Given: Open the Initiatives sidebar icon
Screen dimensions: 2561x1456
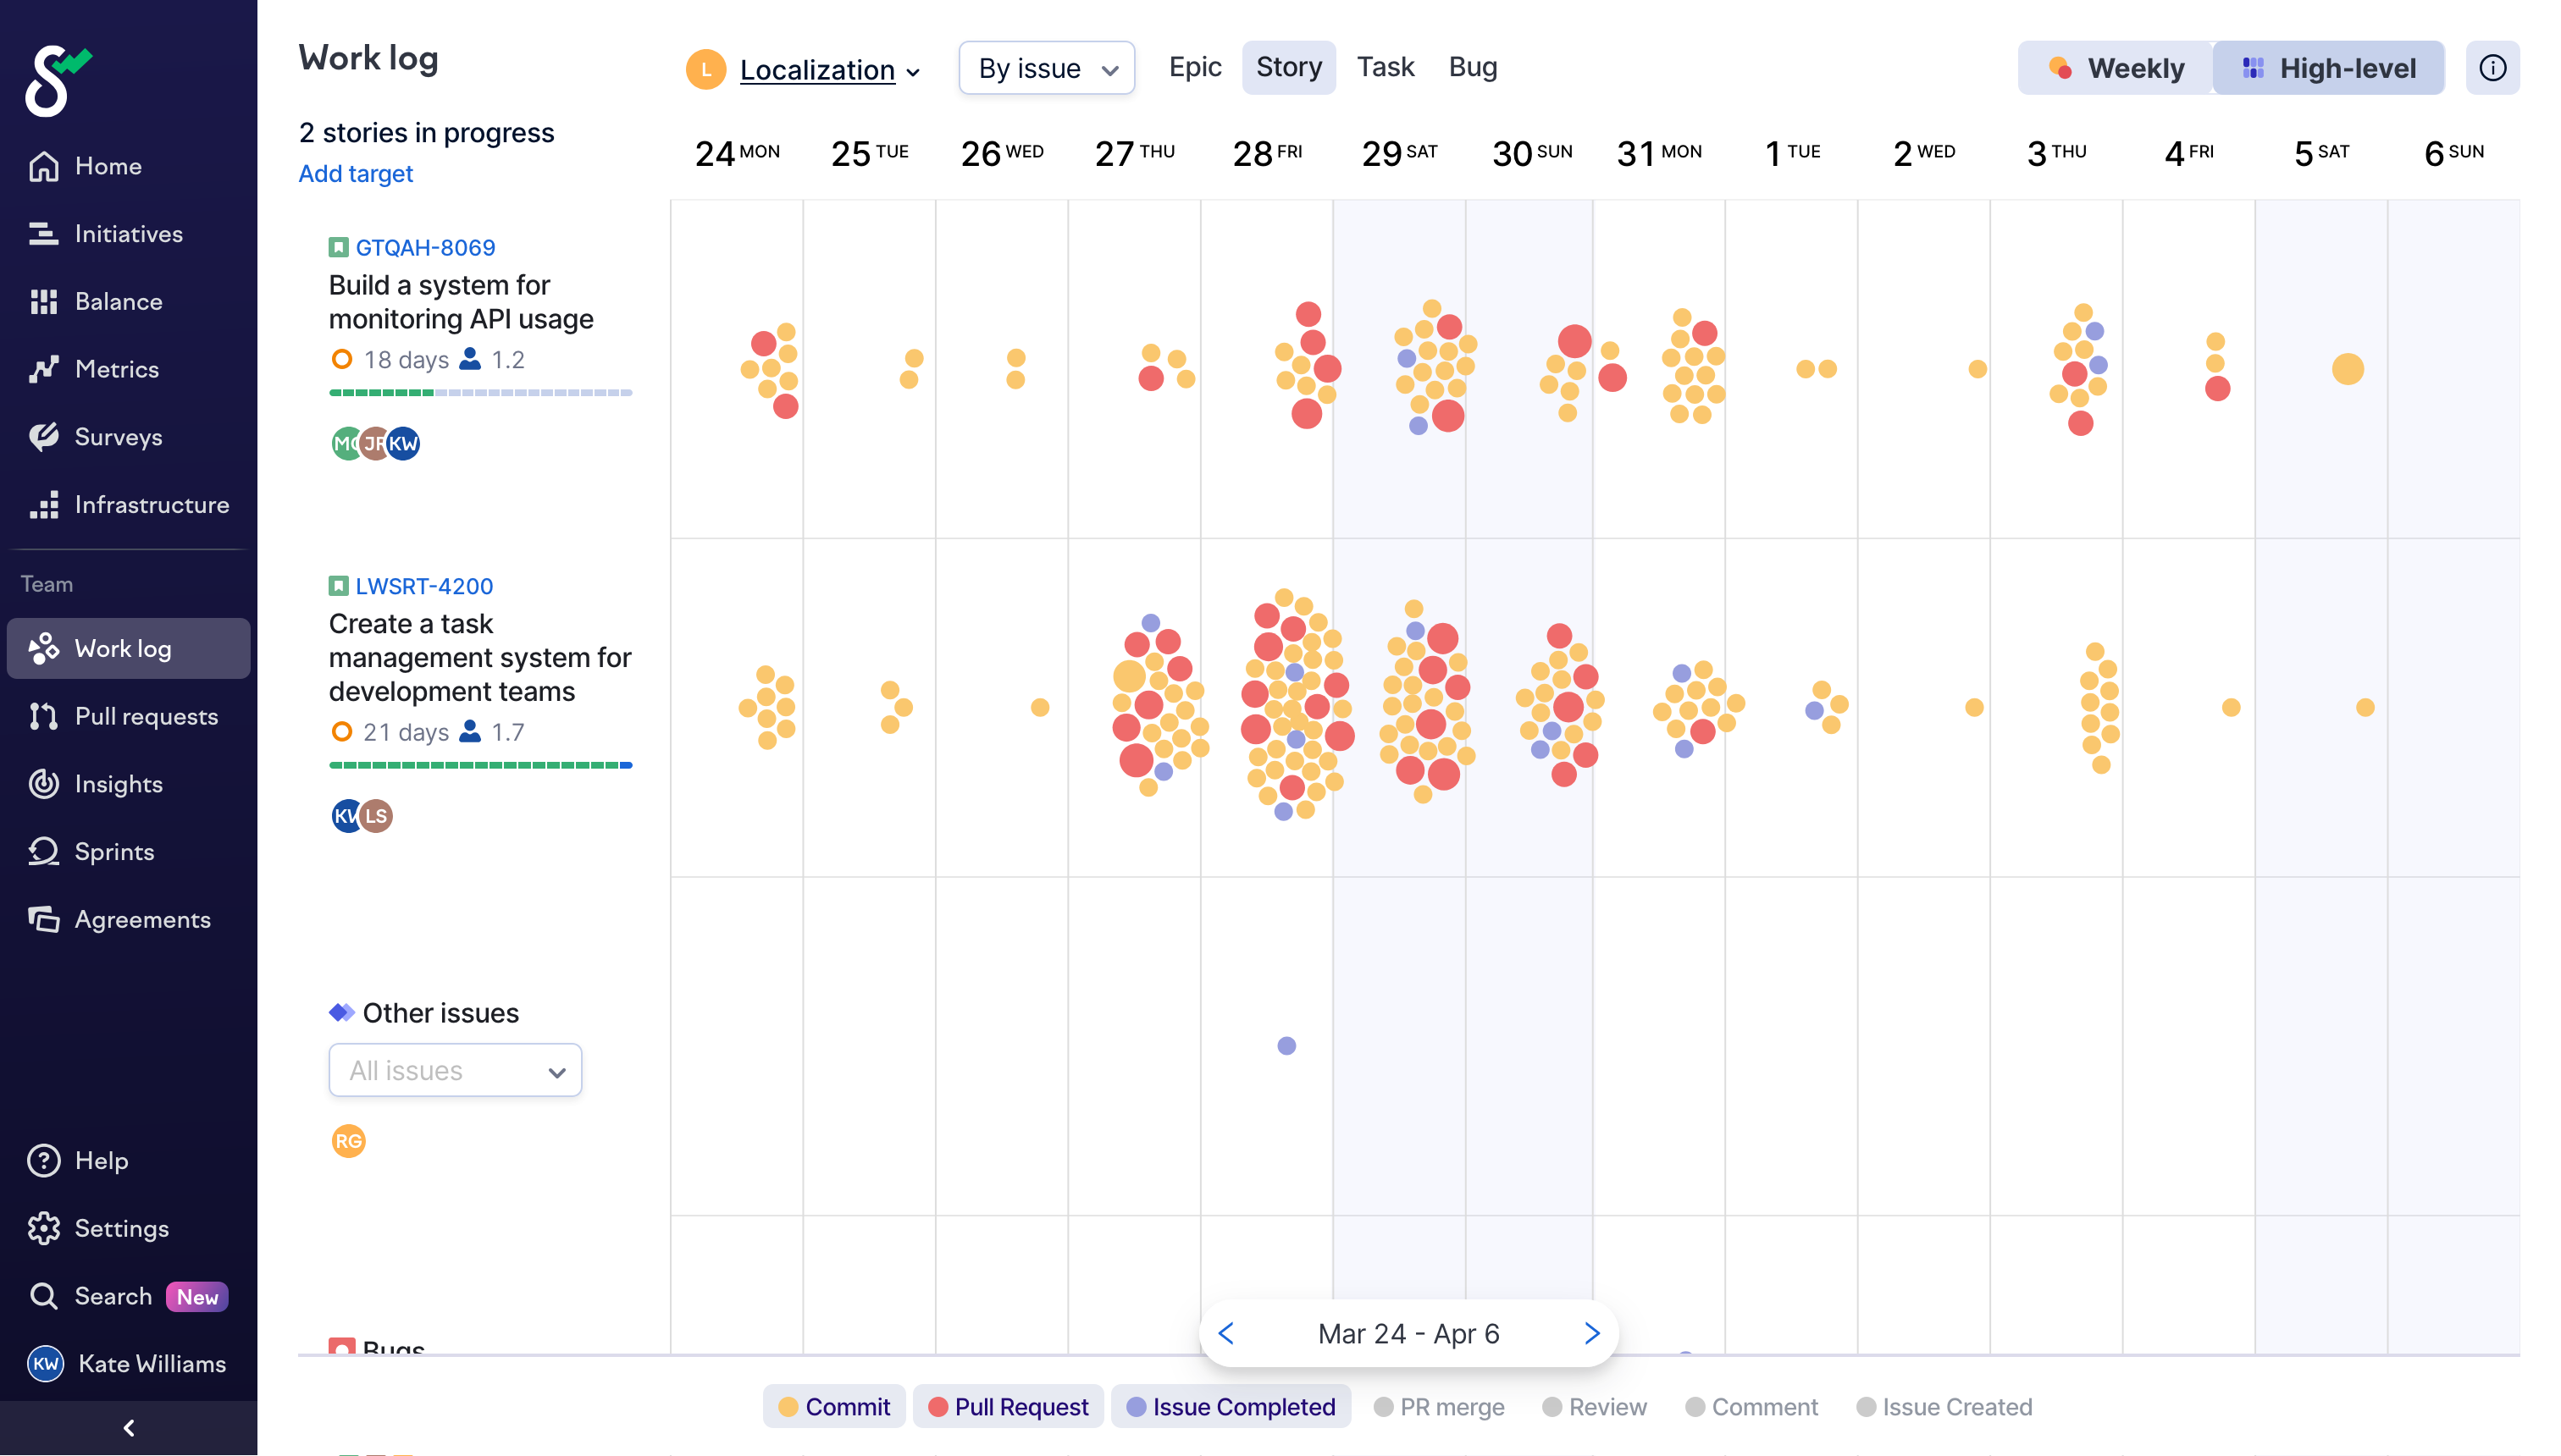Looking at the screenshot, I should pyautogui.click(x=43, y=234).
